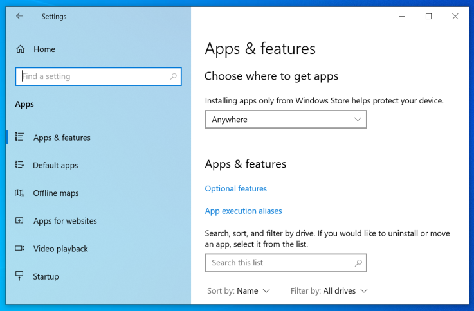Click the back arrow in Settings
This screenshot has height=311, width=474.
tap(20, 16)
